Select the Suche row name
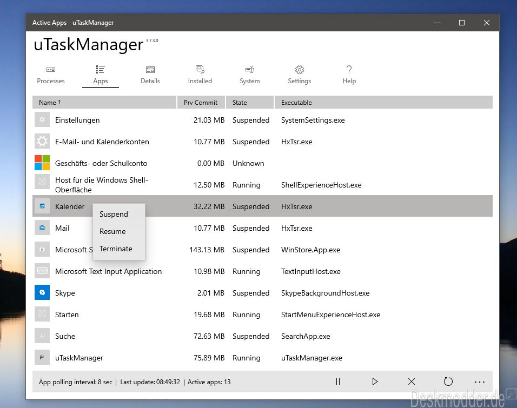The width and height of the screenshot is (517, 408). pos(65,336)
